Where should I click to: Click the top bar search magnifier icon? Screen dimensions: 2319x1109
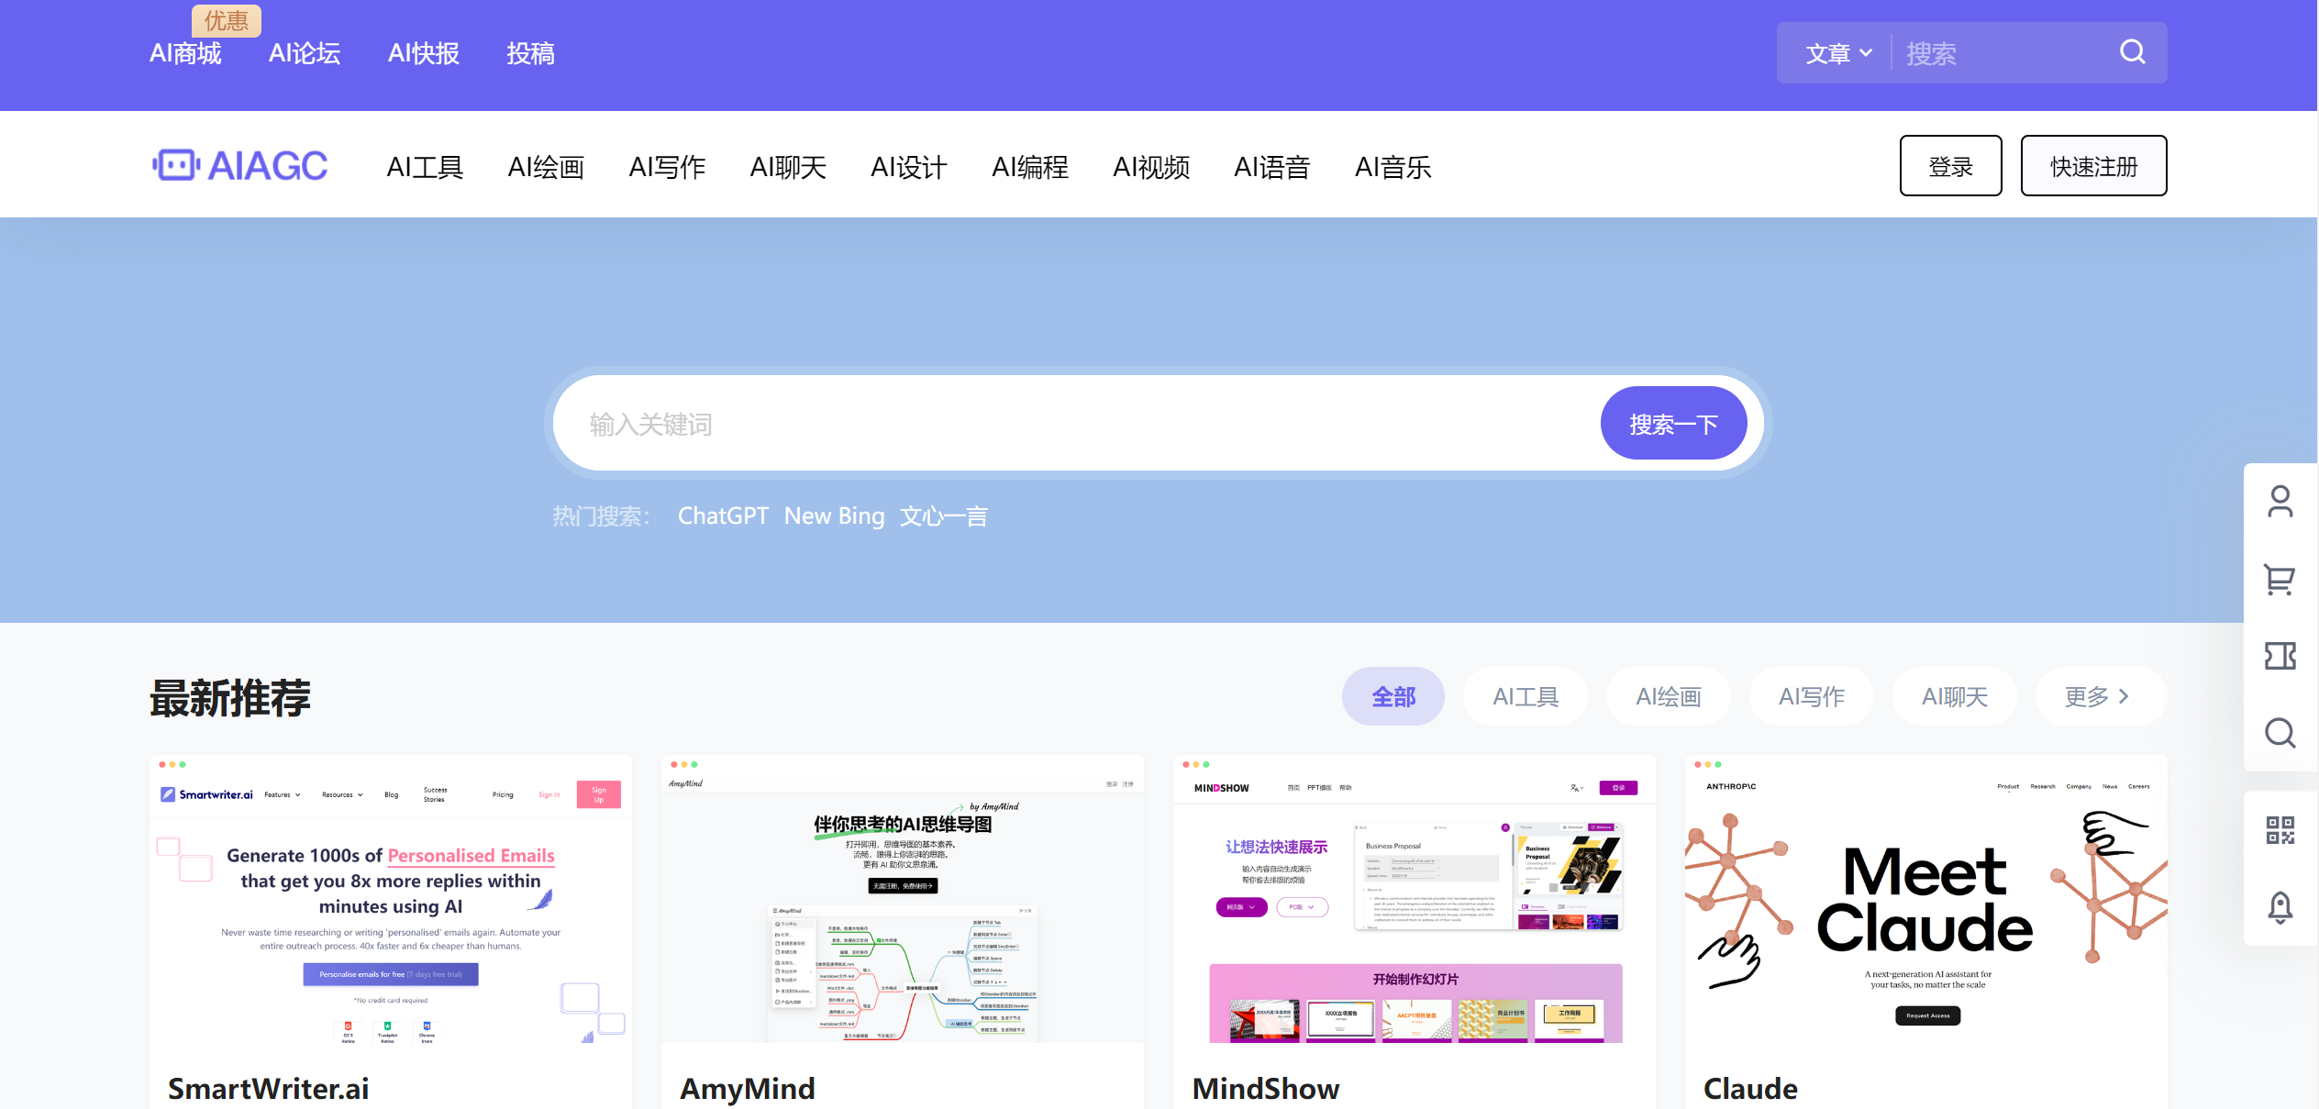tap(2132, 52)
